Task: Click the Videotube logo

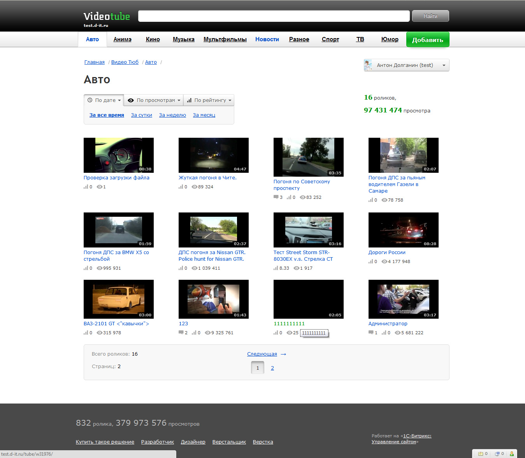Action: point(107,16)
